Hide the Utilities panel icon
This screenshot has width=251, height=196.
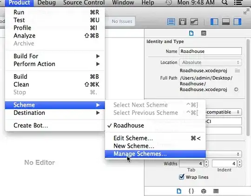(238, 22)
